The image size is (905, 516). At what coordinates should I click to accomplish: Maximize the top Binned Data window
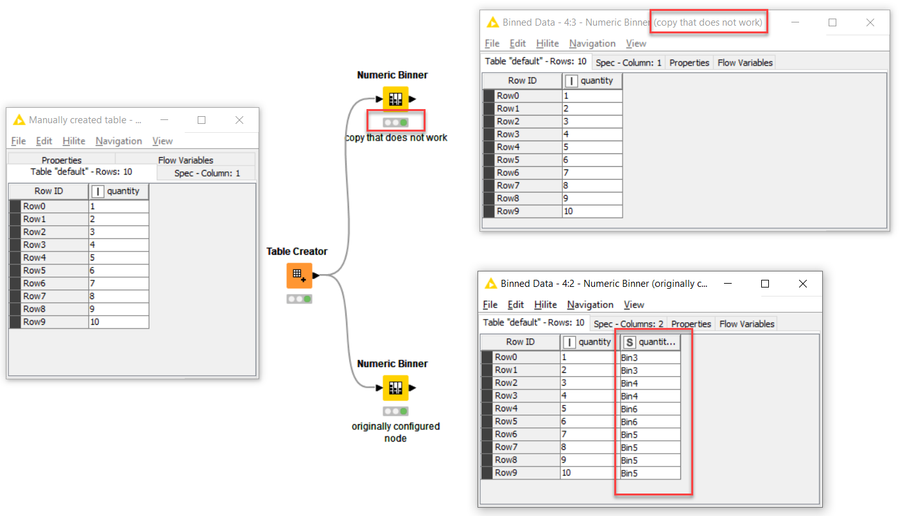pos(832,22)
